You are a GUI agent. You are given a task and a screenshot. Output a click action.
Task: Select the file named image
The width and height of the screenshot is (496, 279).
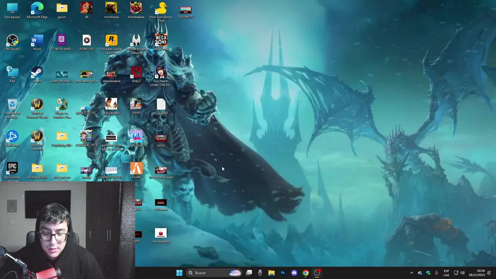tap(86, 173)
